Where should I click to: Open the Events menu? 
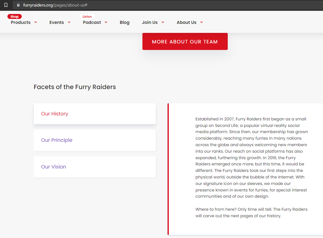[57, 22]
